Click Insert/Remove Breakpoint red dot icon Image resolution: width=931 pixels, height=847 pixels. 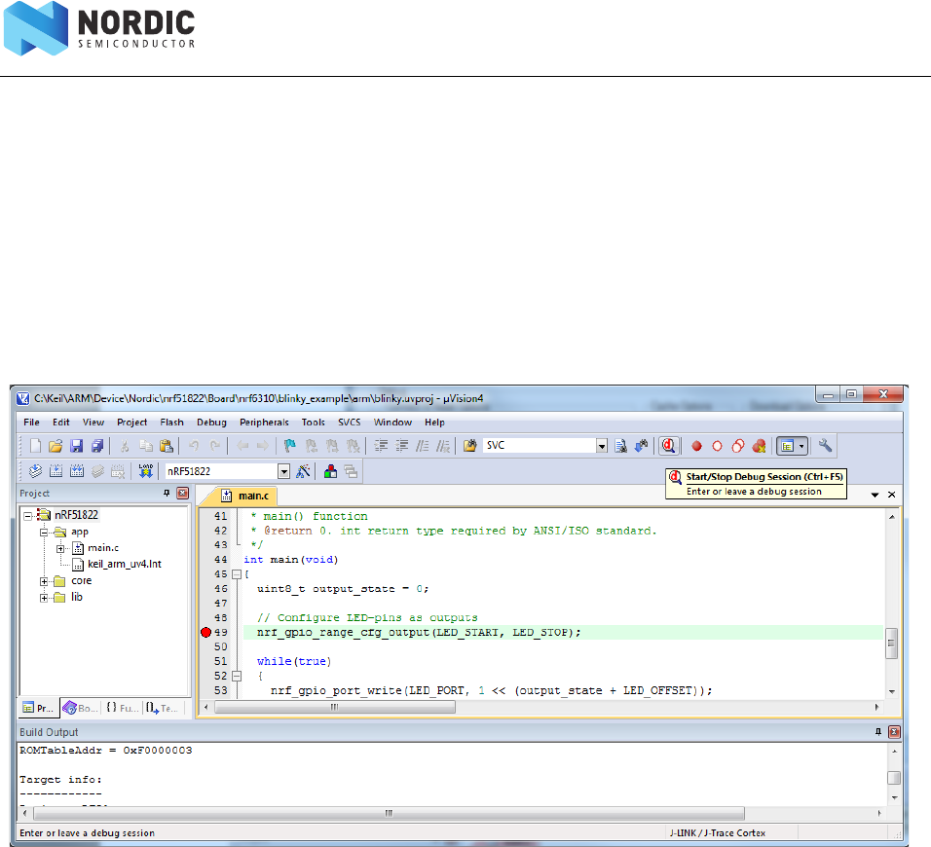coord(696,446)
